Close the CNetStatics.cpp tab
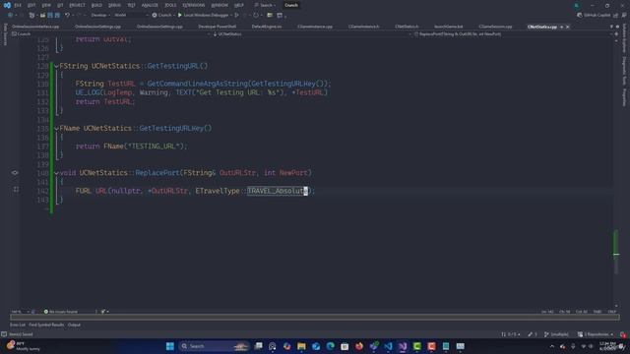Image resolution: width=630 pixels, height=354 pixels. pos(567,27)
